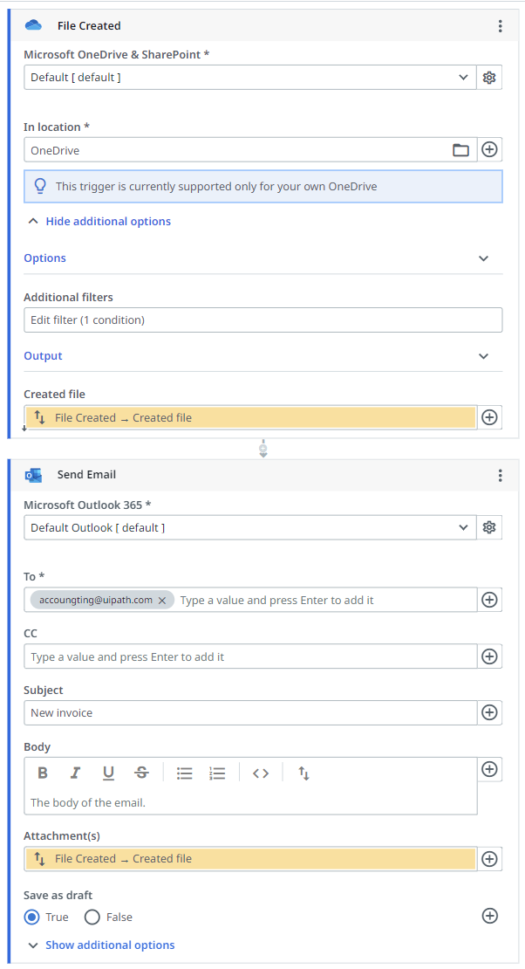Screen dimensions: 525x969
Task: Collapse the Options section
Action: 484,258
